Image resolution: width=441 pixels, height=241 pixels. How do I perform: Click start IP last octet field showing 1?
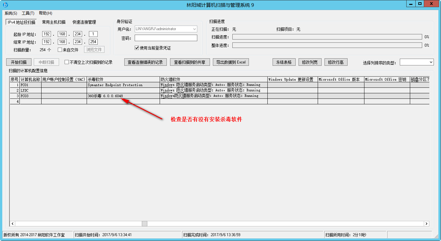coord(93,34)
